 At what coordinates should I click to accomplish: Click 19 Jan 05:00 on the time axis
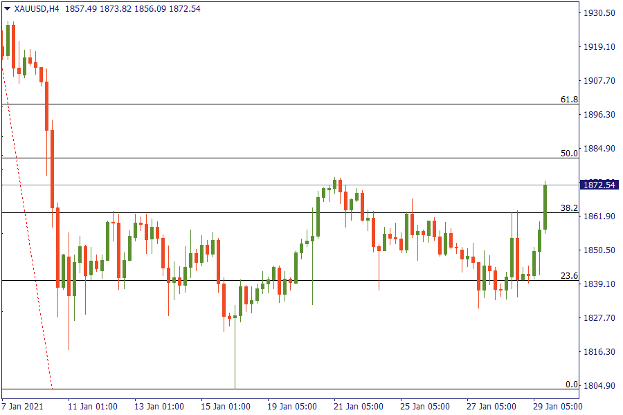pos(291,406)
